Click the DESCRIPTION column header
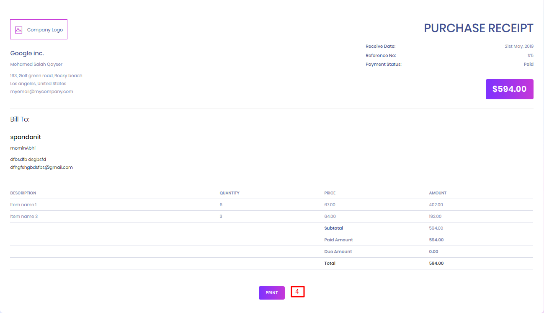This screenshot has height=313, width=544. pos(23,193)
